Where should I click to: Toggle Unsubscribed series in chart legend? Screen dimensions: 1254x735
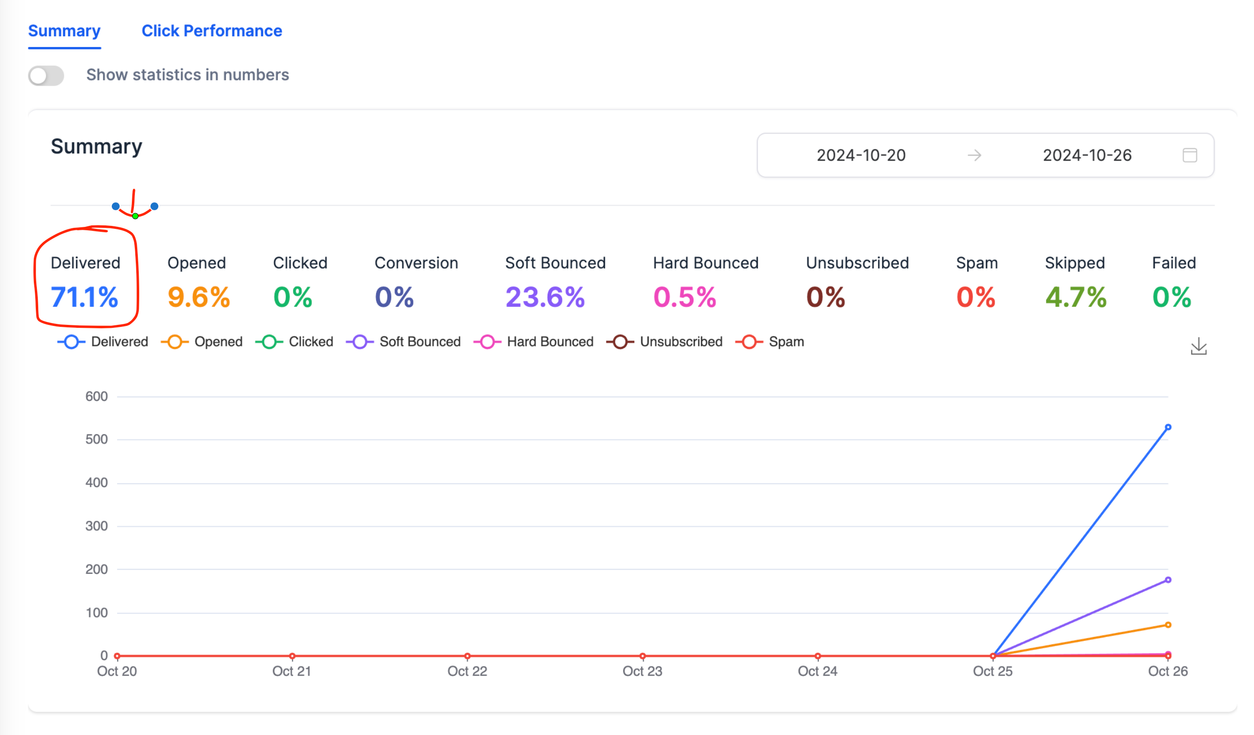(664, 342)
